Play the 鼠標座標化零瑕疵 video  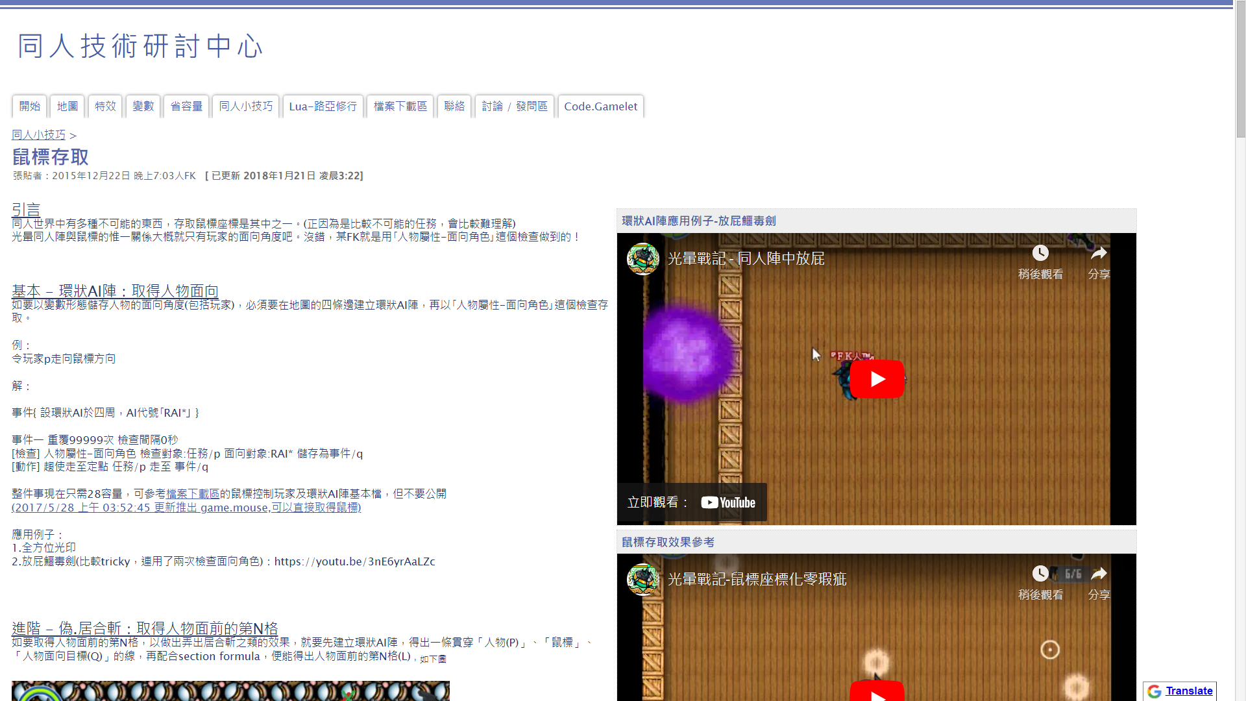tap(877, 692)
